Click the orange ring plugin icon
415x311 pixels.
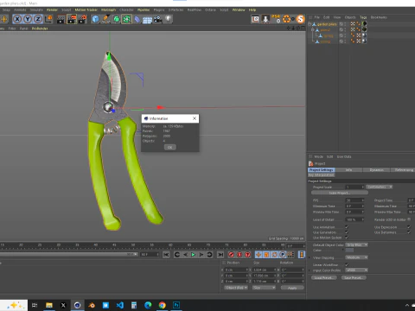click(x=286, y=19)
